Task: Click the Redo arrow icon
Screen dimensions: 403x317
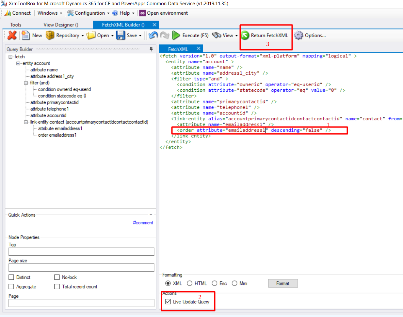Action: (165, 35)
